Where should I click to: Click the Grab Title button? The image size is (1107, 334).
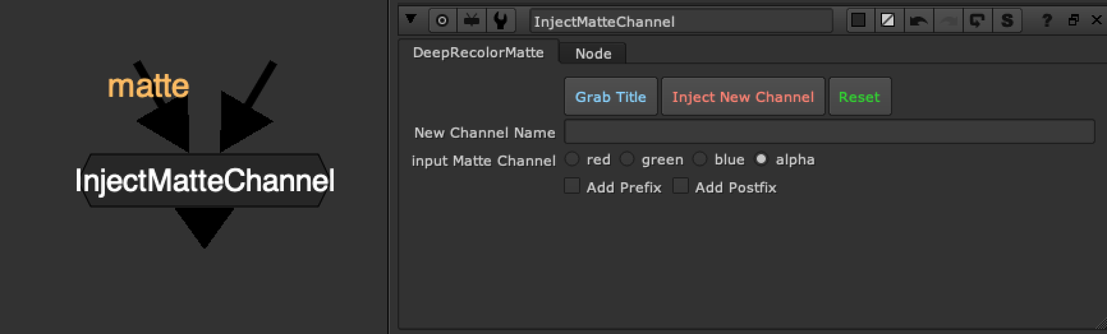[x=610, y=97]
